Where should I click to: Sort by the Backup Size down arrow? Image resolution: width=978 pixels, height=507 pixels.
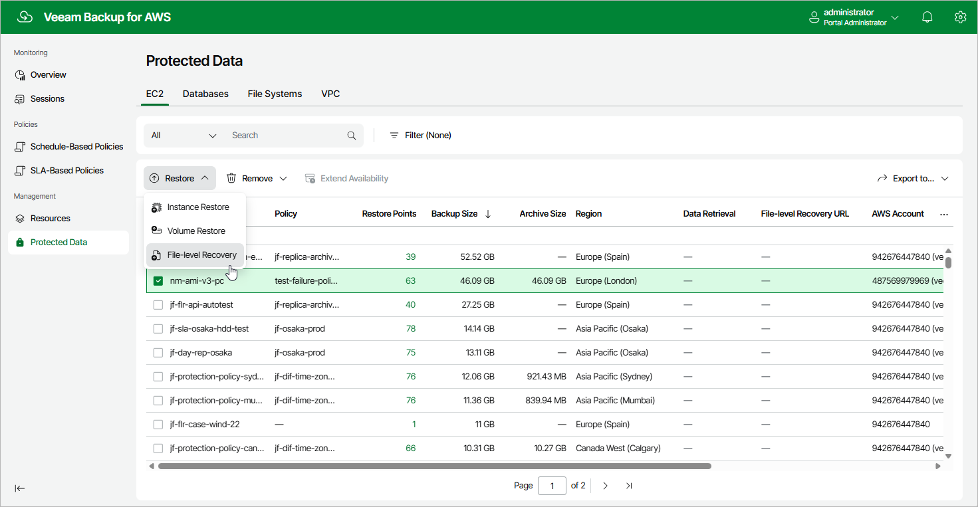point(488,214)
